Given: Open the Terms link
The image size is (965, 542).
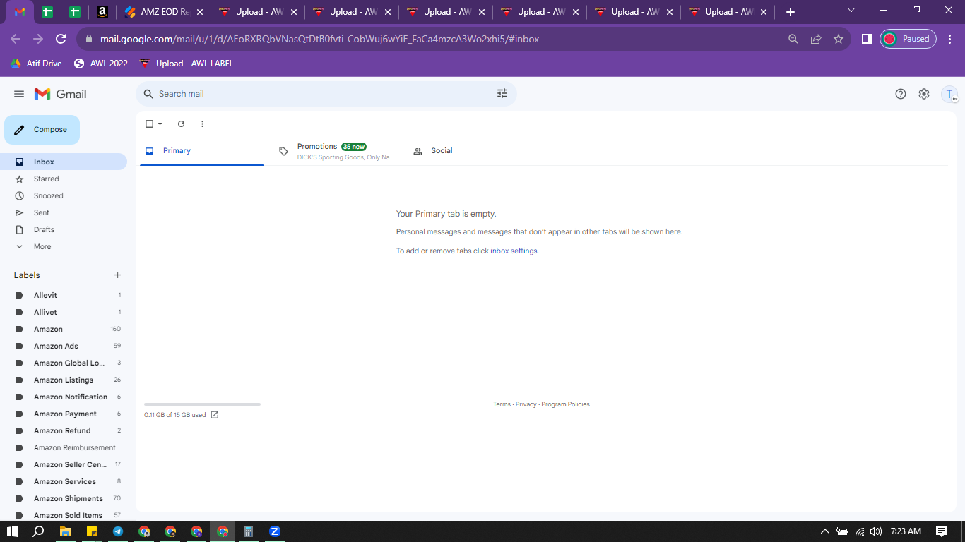Looking at the screenshot, I should click(502, 404).
